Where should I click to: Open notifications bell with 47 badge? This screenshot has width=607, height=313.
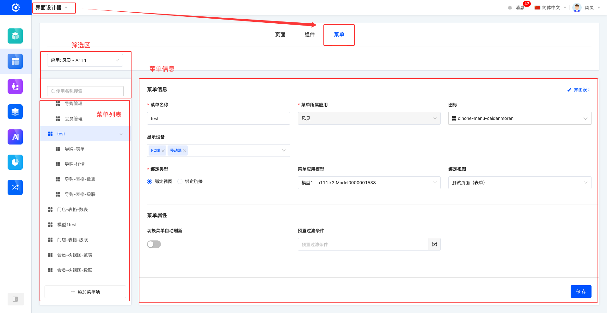tap(510, 8)
